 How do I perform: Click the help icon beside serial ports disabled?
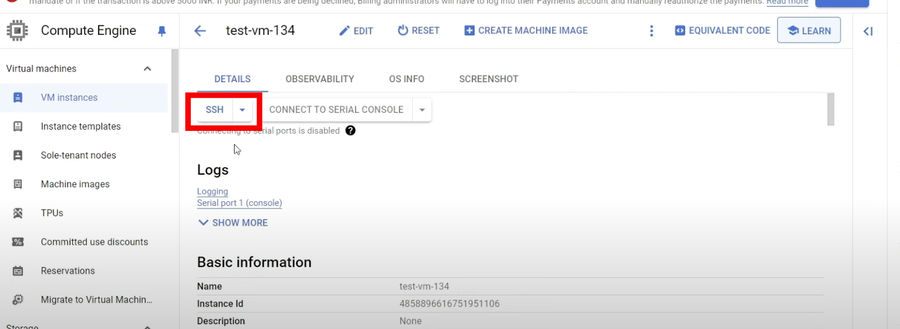click(x=351, y=131)
